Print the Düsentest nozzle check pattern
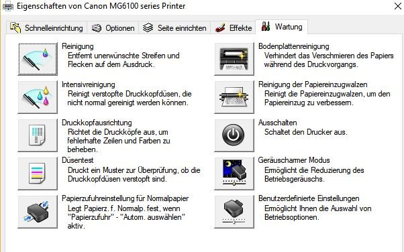 coord(38,173)
